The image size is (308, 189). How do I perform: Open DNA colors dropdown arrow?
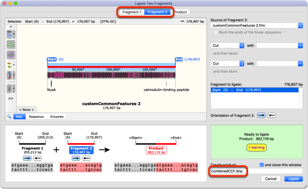14,75
